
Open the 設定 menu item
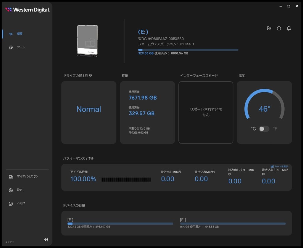20,190
